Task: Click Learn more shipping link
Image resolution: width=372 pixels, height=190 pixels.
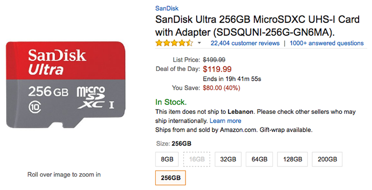Action: pos(225,121)
